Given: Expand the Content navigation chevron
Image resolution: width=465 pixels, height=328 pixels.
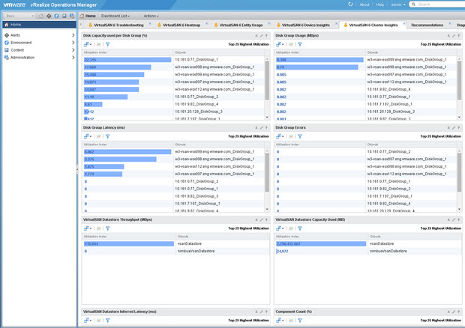Looking at the screenshot, I should click(x=73, y=50).
